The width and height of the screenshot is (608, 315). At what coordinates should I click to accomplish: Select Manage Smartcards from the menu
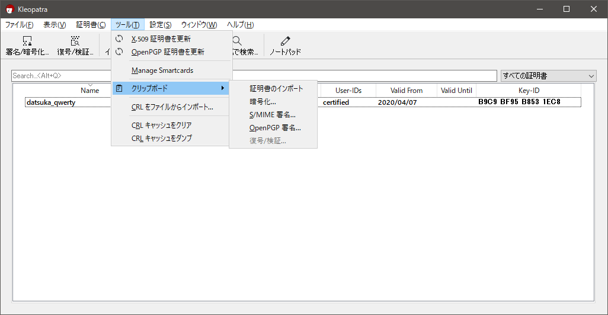tap(171, 70)
